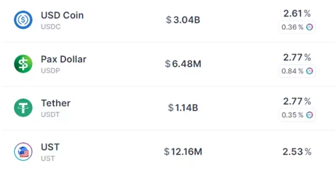Click the $6.48M market size value
The image size is (335, 179).
[x=183, y=64]
